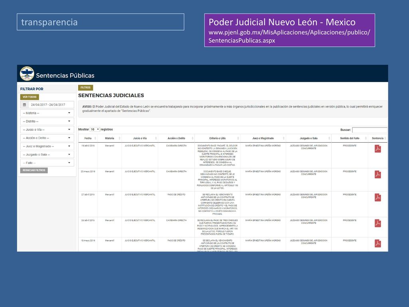Expand the Distrito filter dropdown
Image resolution: width=409 pixels, height=307 pixels.
(47, 122)
